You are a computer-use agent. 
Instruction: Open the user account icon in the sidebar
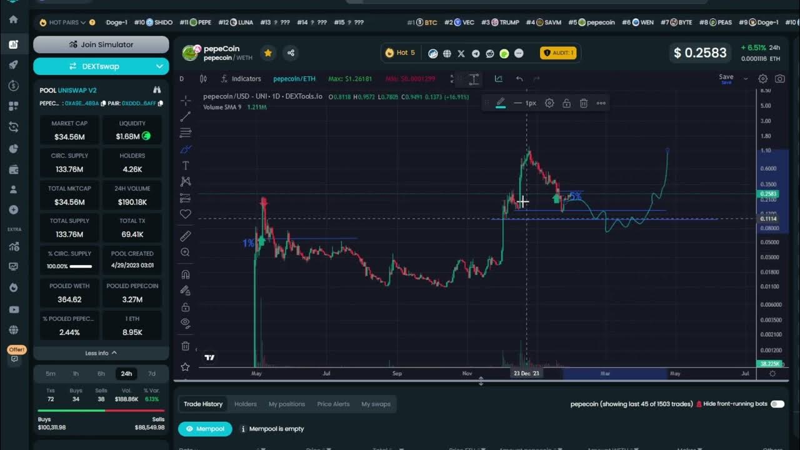coord(14,189)
